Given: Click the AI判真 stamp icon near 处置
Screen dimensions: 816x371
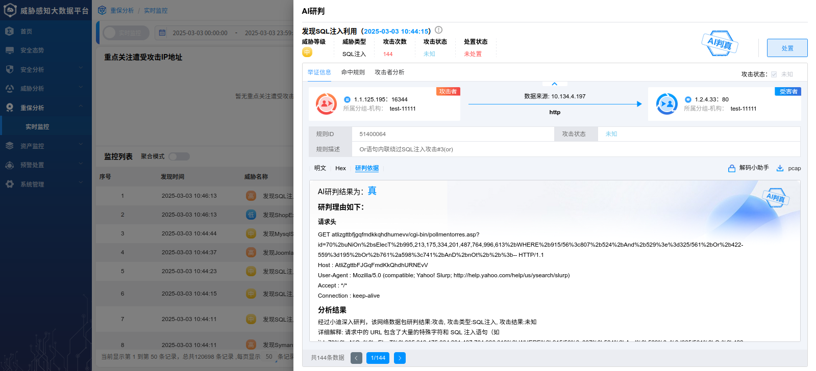Looking at the screenshot, I should click(x=720, y=44).
